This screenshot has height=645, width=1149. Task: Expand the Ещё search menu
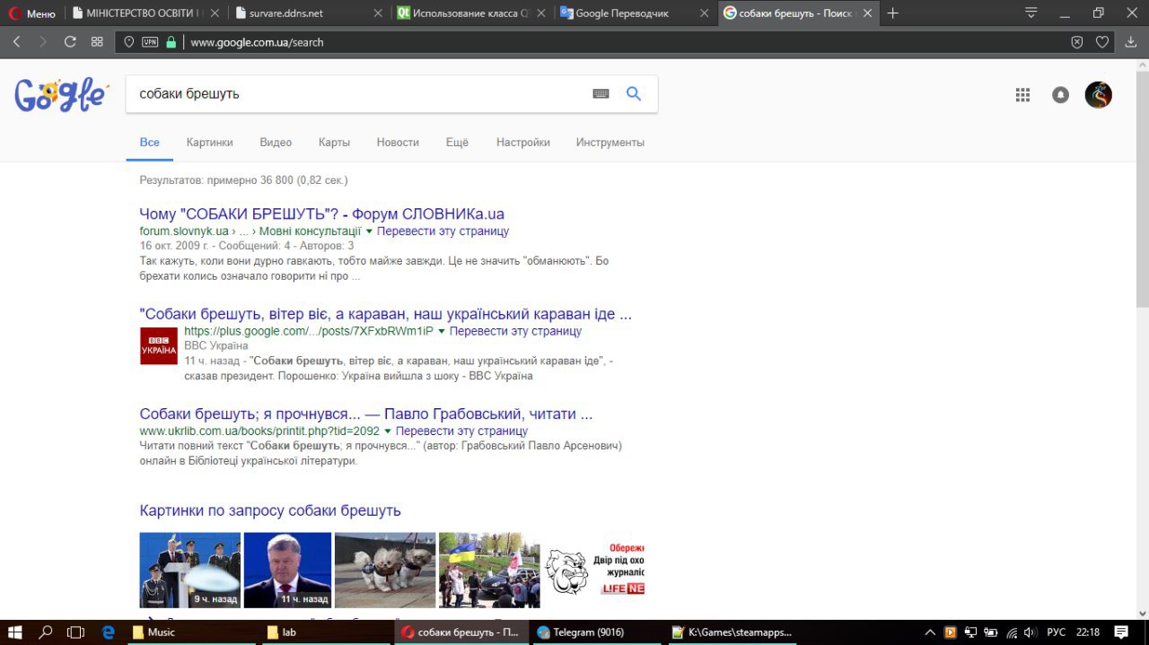[x=457, y=142]
